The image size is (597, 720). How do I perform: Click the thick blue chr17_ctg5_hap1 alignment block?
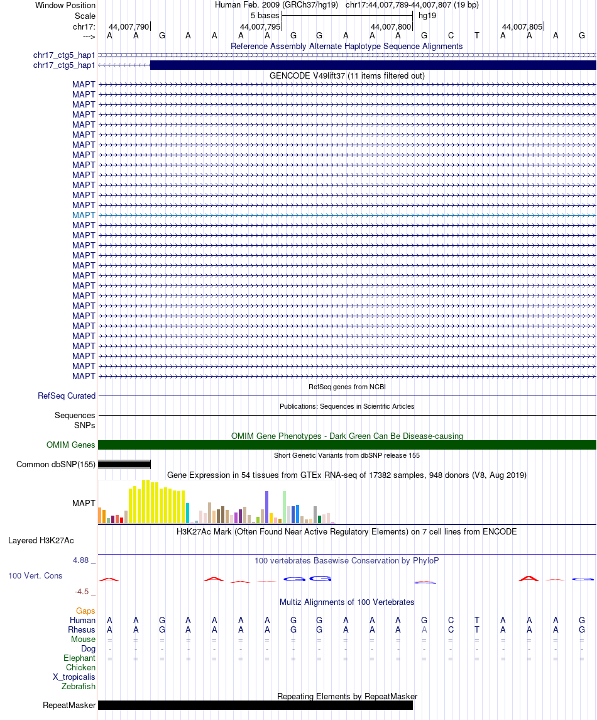tap(373, 65)
